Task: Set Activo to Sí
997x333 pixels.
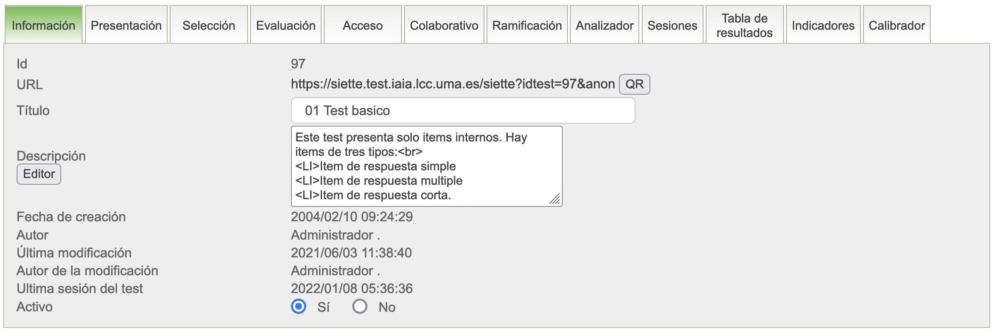Action: pos(299,306)
